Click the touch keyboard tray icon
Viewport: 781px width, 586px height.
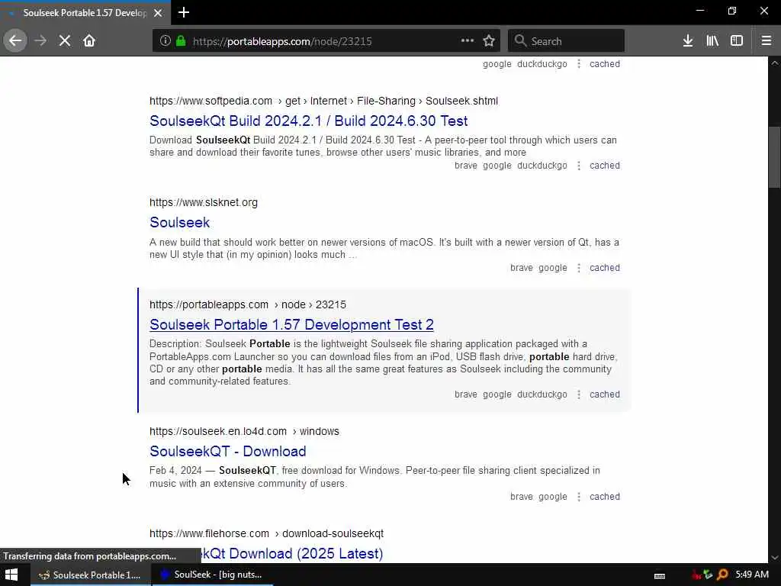(660, 575)
